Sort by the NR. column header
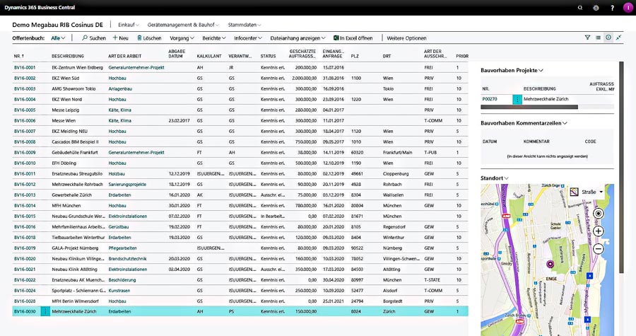 coord(18,56)
